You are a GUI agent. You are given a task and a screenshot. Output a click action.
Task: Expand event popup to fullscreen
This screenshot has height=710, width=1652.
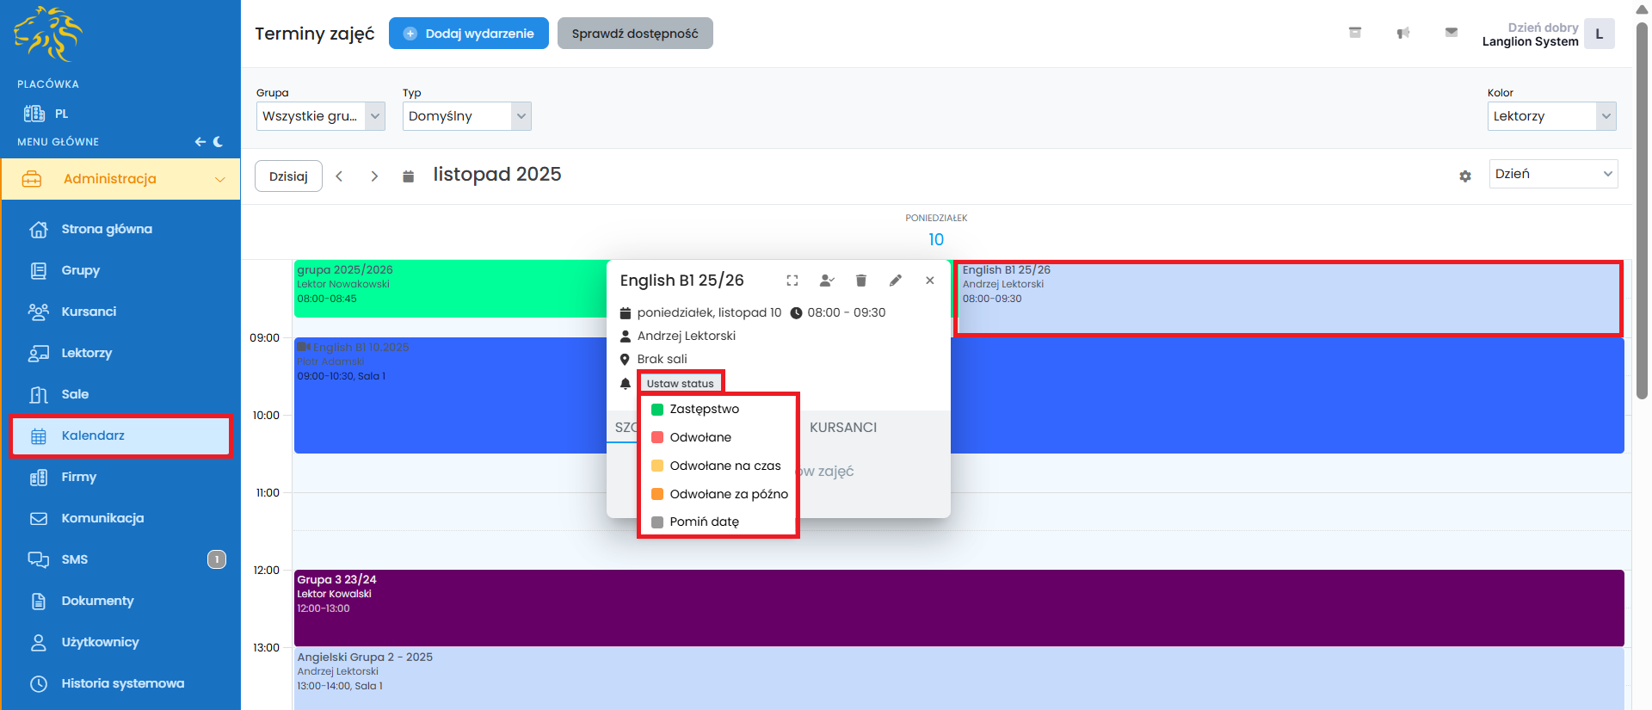(792, 281)
